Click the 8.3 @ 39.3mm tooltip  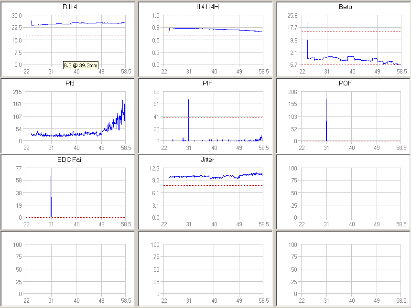point(81,64)
